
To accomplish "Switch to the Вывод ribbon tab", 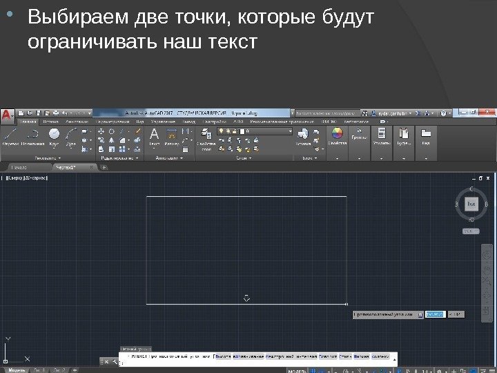I will pyautogui.click(x=189, y=122).
